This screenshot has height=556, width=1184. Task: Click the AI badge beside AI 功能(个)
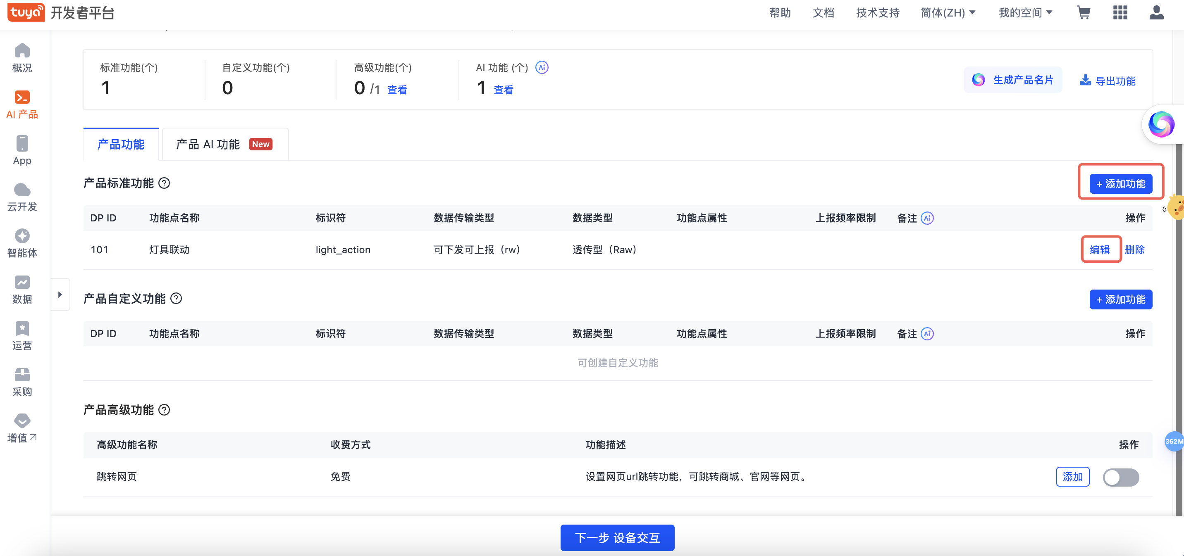pyautogui.click(x=542, y=67)
